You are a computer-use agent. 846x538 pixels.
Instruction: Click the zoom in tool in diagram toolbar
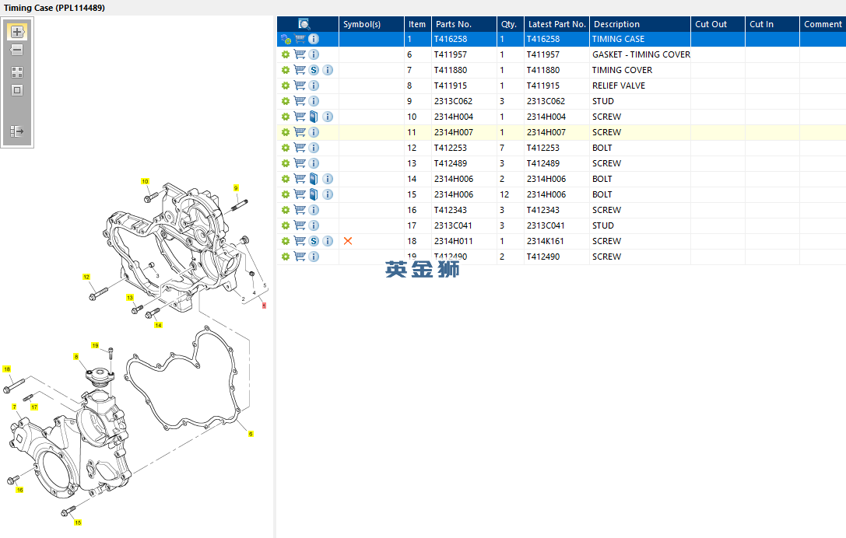tap(17, 32)
